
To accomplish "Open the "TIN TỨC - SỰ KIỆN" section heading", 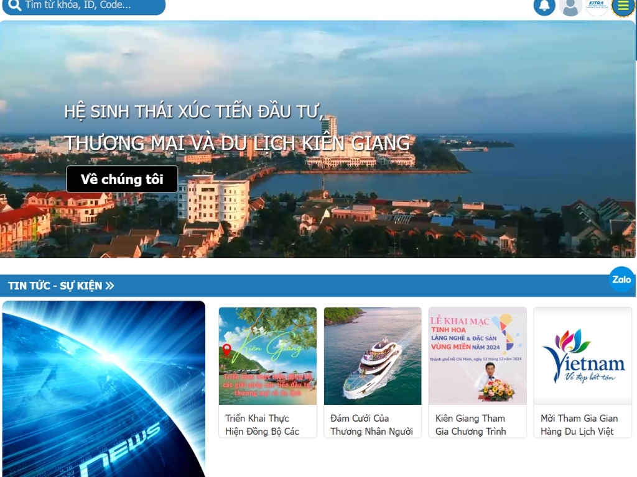I will [55, 286].
